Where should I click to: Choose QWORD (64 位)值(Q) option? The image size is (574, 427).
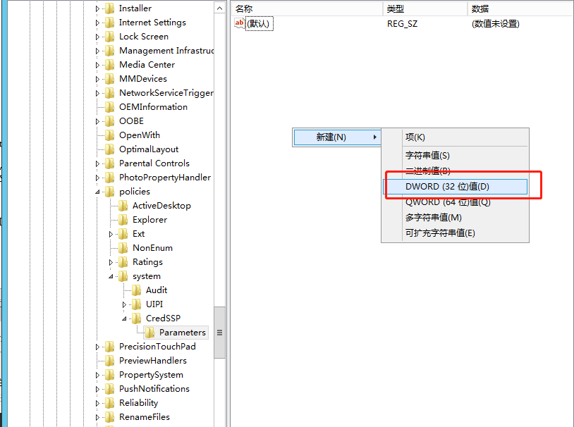click(447, 202)
